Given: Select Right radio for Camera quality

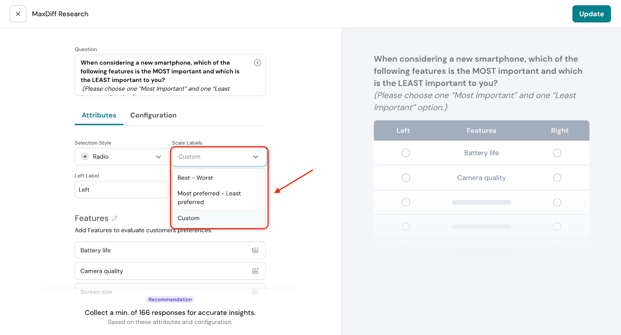Looking at the screenshot, I should click(x=557, y=178).
